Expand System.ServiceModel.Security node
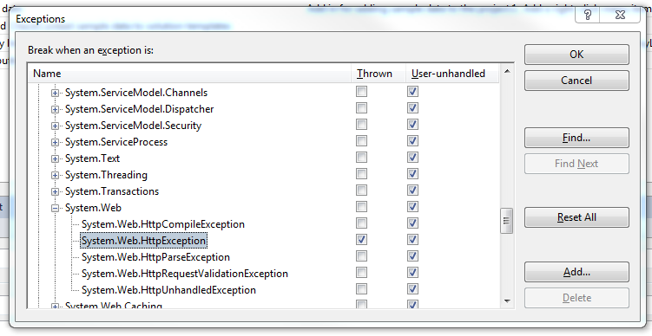This screenshot has width=652, height=336. click(x=55, y=126)
